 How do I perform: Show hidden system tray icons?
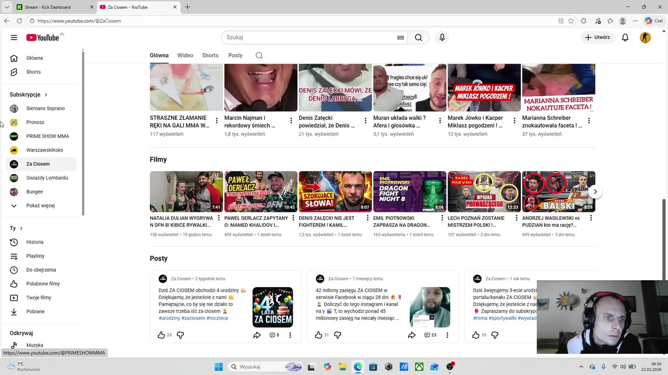click(x=582, y=367)
